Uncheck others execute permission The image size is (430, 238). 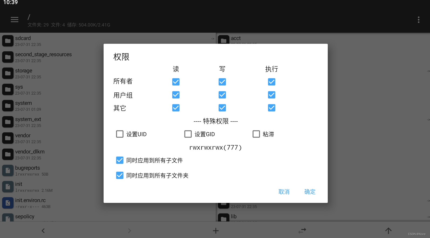click(272, 108)
